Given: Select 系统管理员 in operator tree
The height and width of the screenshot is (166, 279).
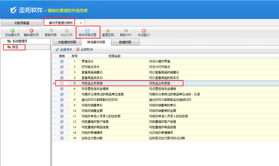Looking at the screenshot, I should point(19,41).
